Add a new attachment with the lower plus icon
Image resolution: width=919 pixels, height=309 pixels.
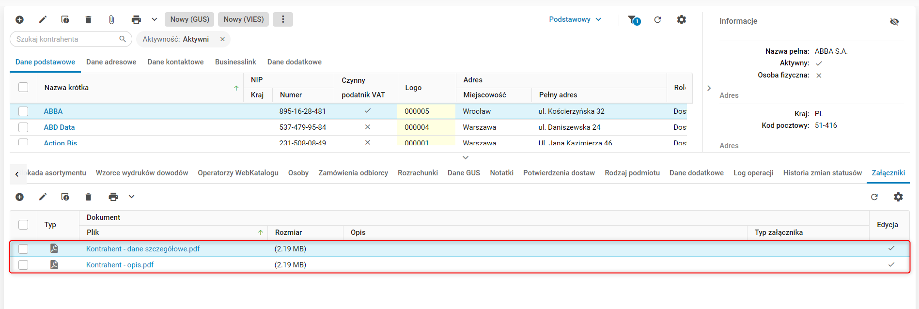coord(19,197)
